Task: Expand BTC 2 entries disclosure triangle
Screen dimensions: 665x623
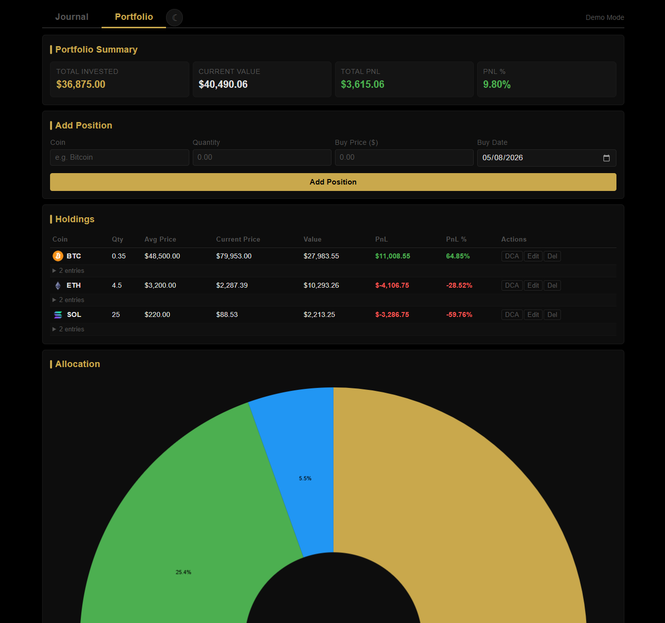Action: pos(55,270)
